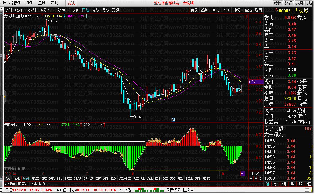Click the 财 financial marker on the chart
Image resolution: width=315 pixels, height=194 pixels.
click(173, 120)
